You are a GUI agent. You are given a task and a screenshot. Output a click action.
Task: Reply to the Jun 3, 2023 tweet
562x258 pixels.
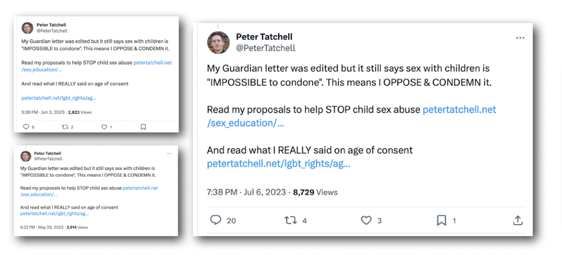click(x=26, y=127)
